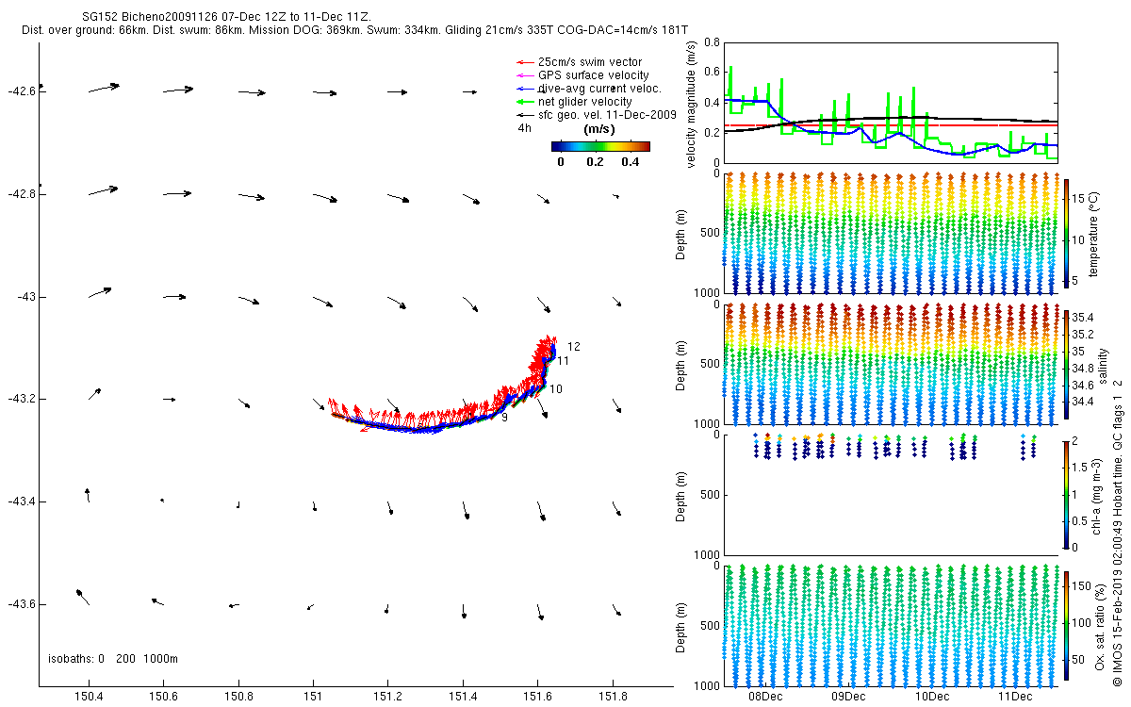Click the red line in velocity magnitude plot

pos(891,125)
